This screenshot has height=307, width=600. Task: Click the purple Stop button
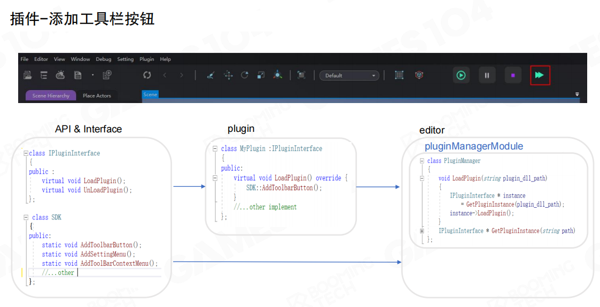513,75
